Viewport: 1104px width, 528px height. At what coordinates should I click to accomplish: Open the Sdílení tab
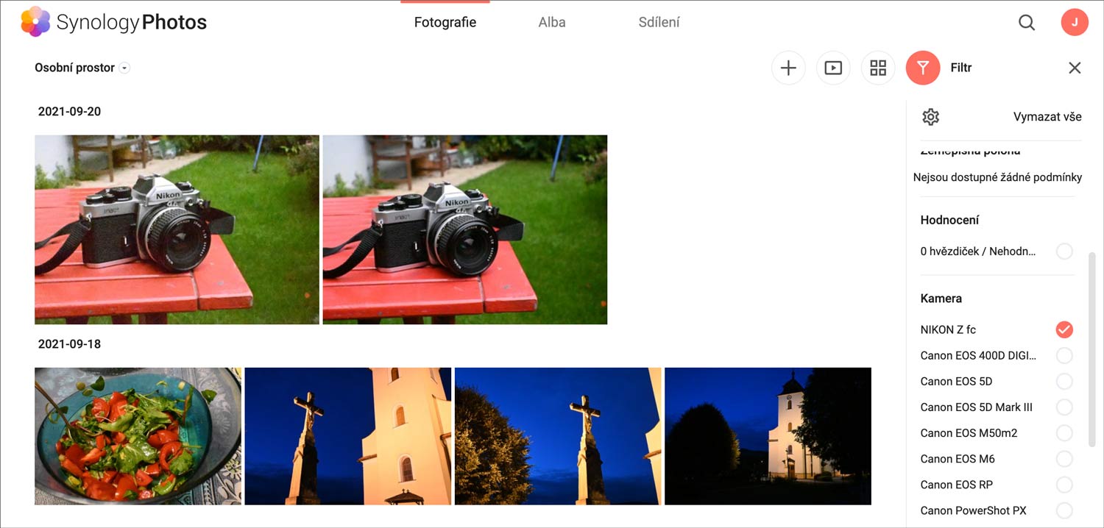(659, 22)
